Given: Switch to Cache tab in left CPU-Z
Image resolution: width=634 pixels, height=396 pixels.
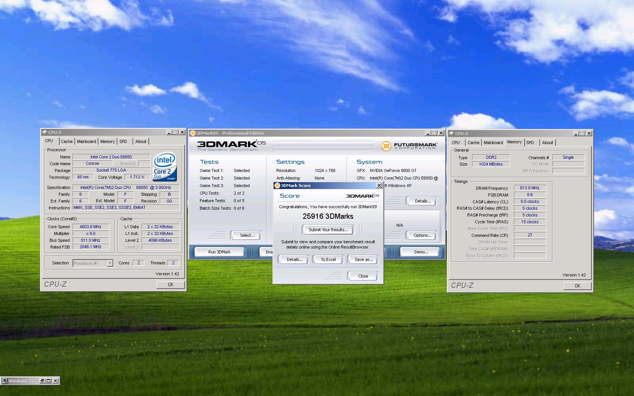Looking at the screenshot, I should (67, 141).
